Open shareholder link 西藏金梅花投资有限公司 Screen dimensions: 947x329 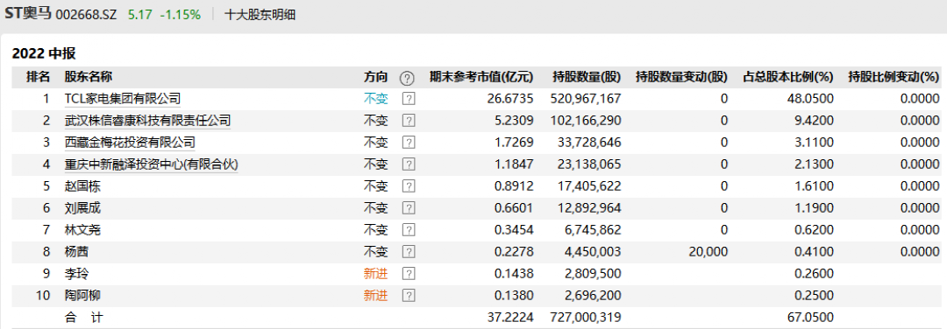(x=130, y=143)
